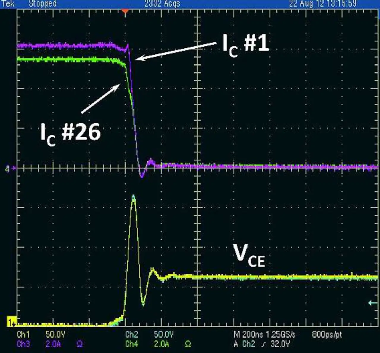
Task: Click the orange trigger position marker at top
Action: (x=125, y=11)
